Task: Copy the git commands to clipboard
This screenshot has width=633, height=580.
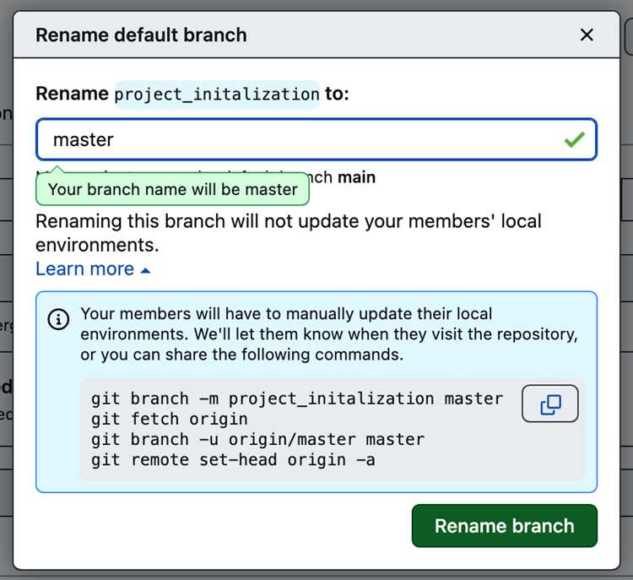Action: coord(549,404)
